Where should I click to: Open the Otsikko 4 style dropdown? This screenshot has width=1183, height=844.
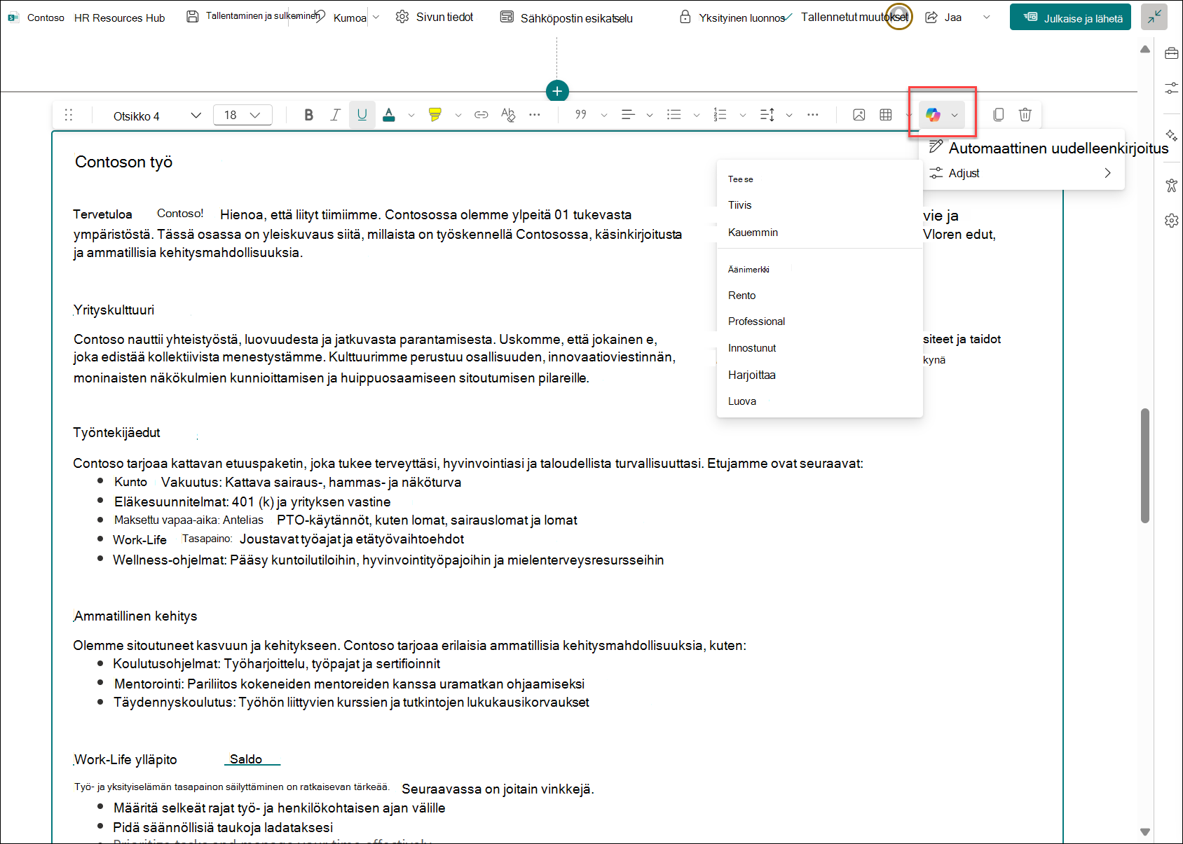157,116
